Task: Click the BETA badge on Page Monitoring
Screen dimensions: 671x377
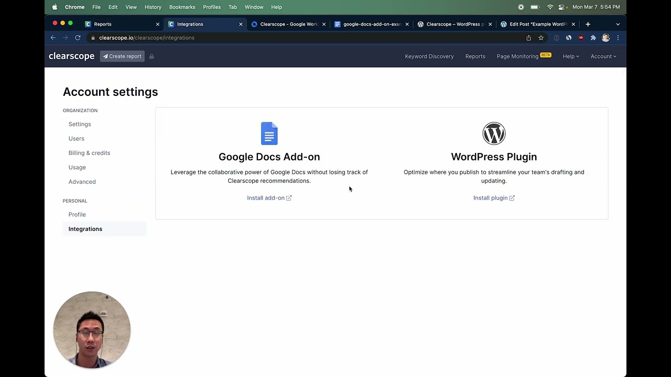Action: pyautogui.click(x=545, y=54)
